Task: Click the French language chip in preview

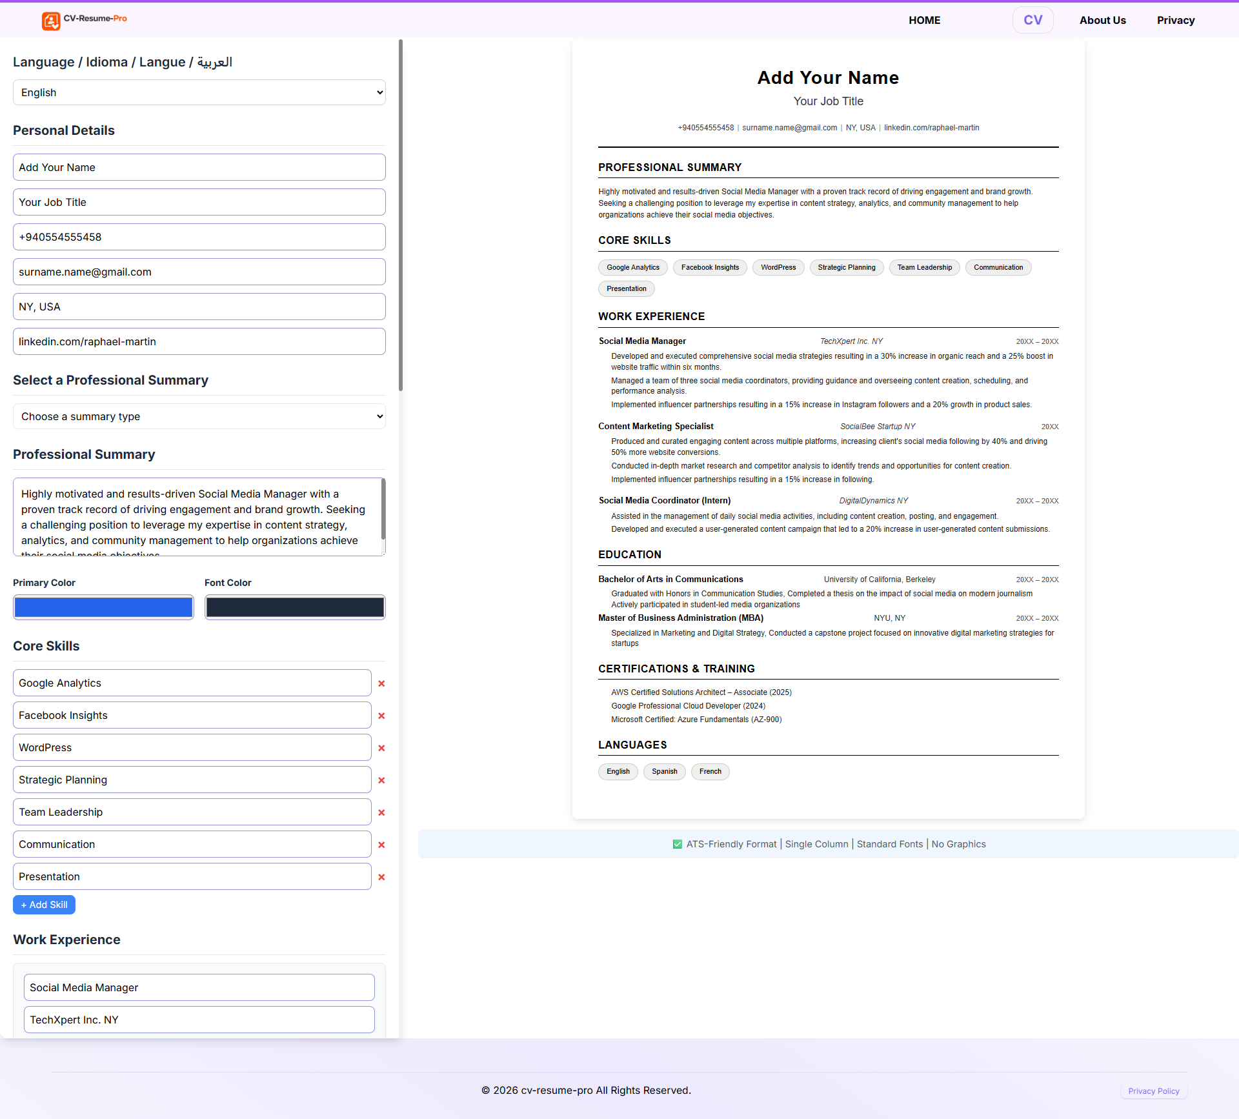Action: tap(710, 771)
